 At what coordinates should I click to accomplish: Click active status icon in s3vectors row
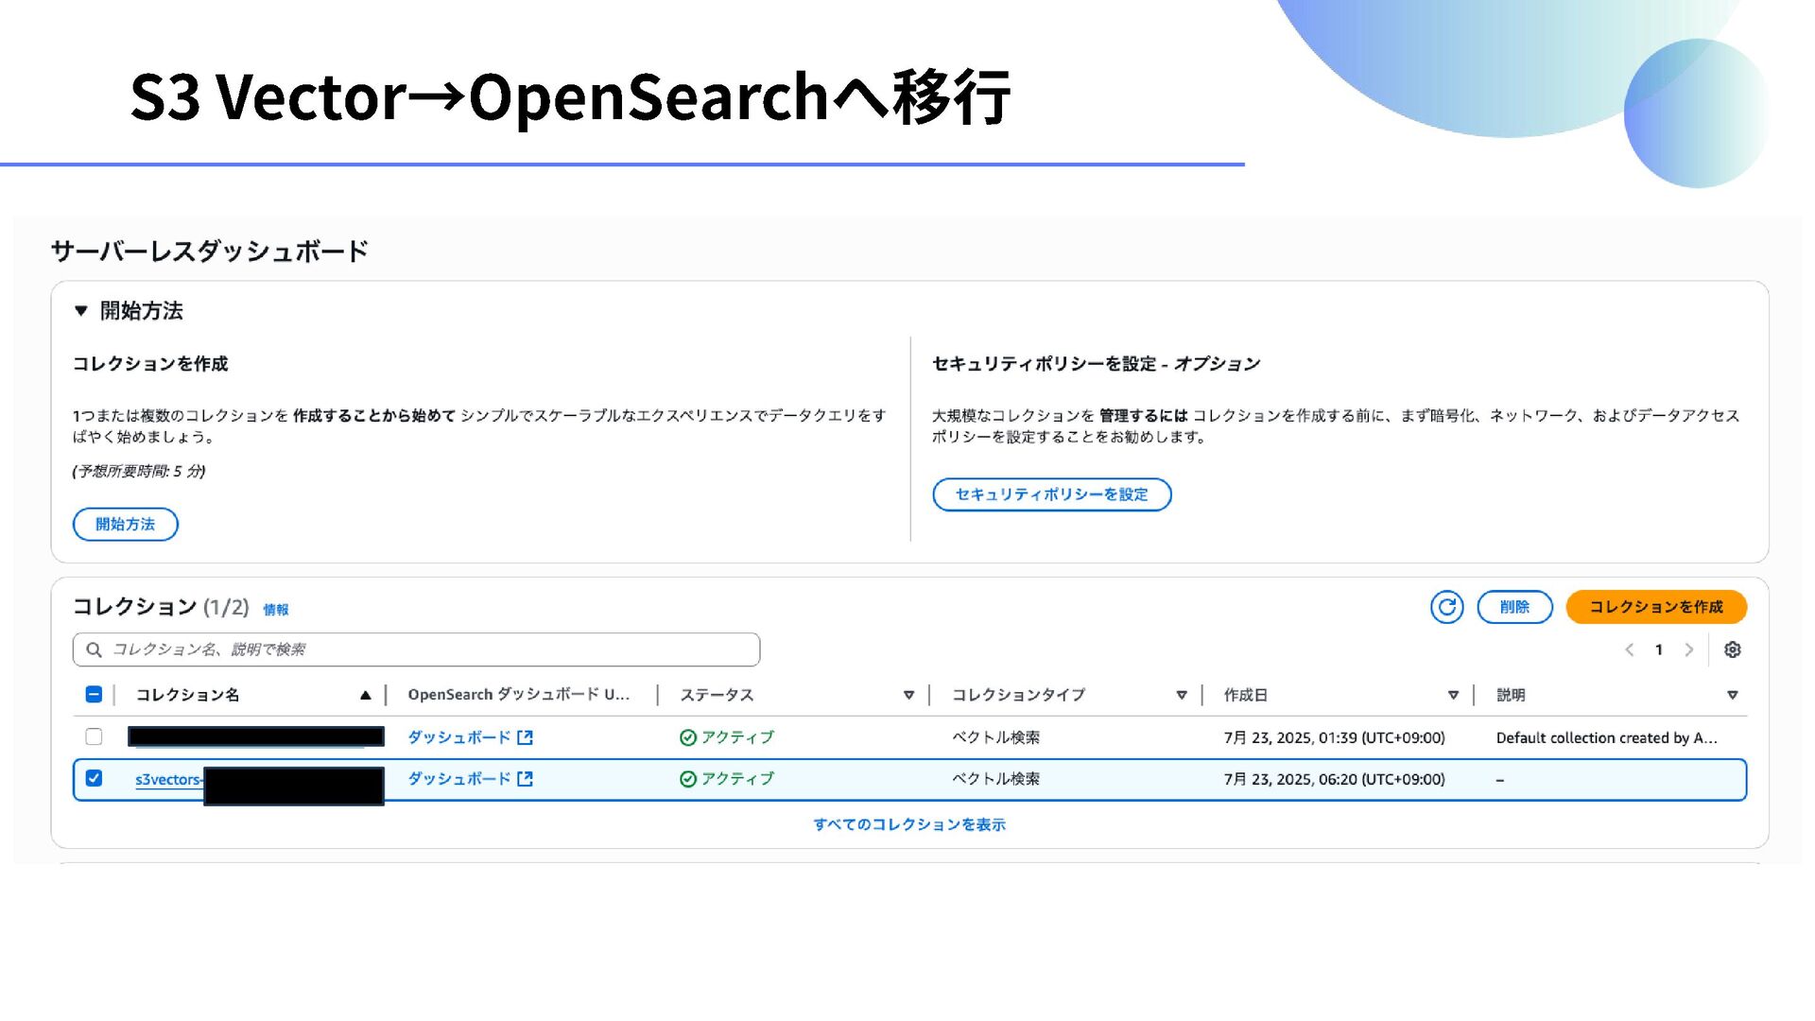688,779
